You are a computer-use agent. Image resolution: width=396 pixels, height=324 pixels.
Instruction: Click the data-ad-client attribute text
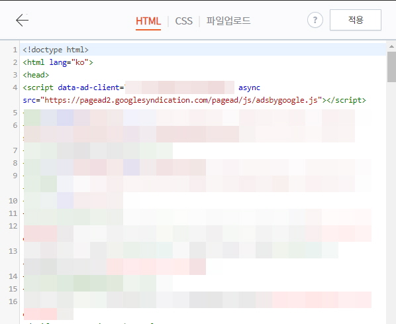(x=88, y=87)
